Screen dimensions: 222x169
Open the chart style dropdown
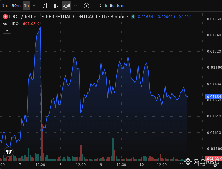pyautogui.click(x=75, y=6)
